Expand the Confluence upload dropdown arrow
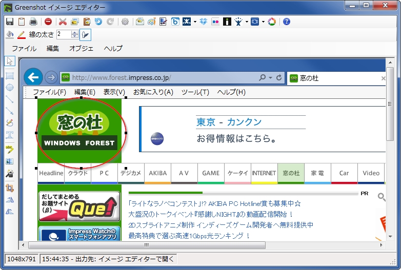 tap(195, 22)
